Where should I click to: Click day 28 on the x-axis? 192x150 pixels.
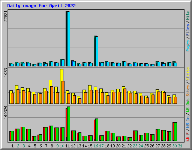click(163, 146)
